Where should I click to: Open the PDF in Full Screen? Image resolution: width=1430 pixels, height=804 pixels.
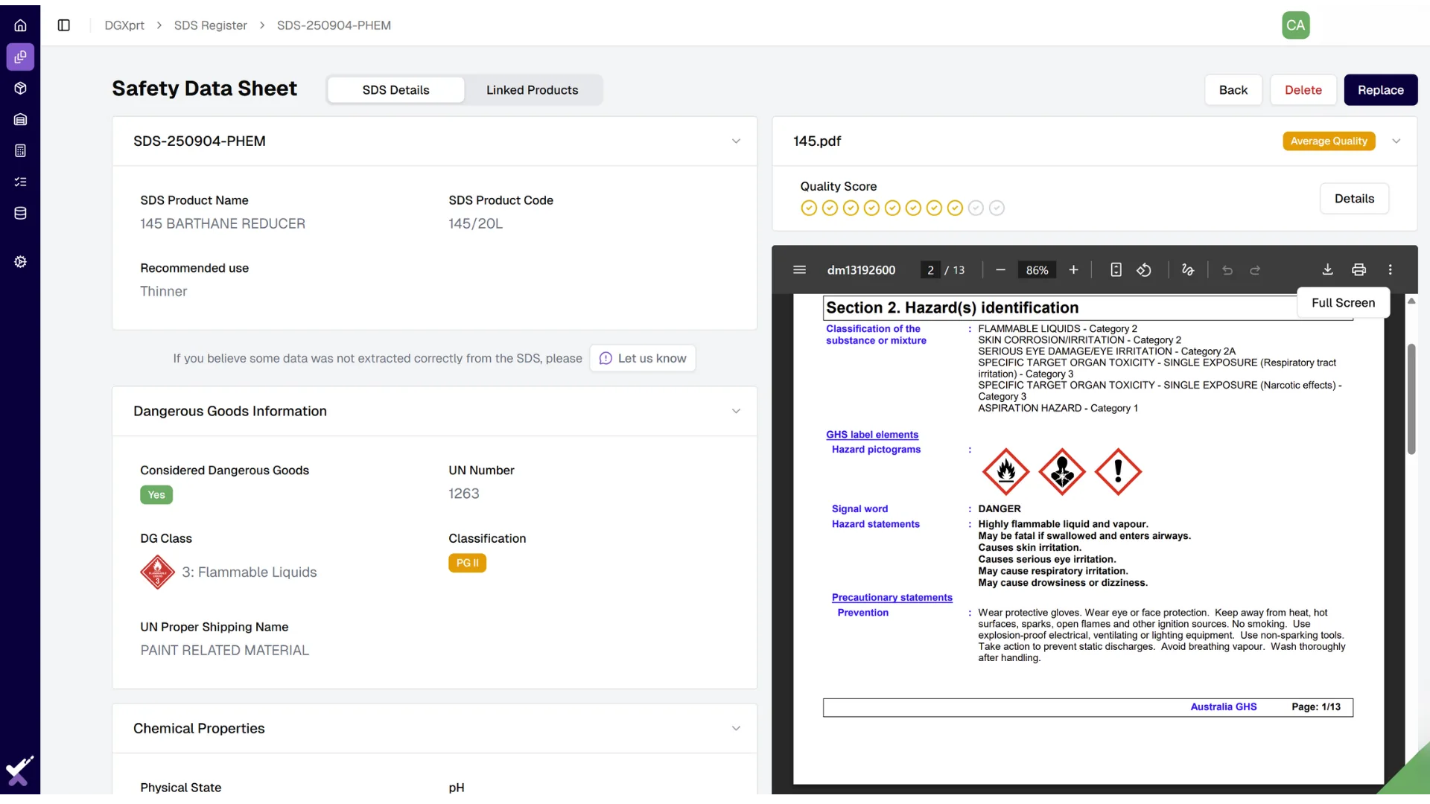pyautogui.click(x=1343, y=303)
